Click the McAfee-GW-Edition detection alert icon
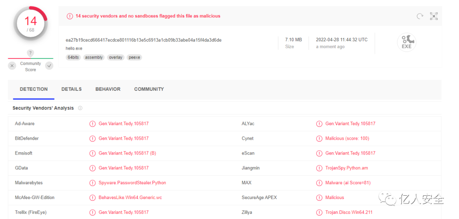The width and height of the screenshot is (459, 219). point(93,198)
